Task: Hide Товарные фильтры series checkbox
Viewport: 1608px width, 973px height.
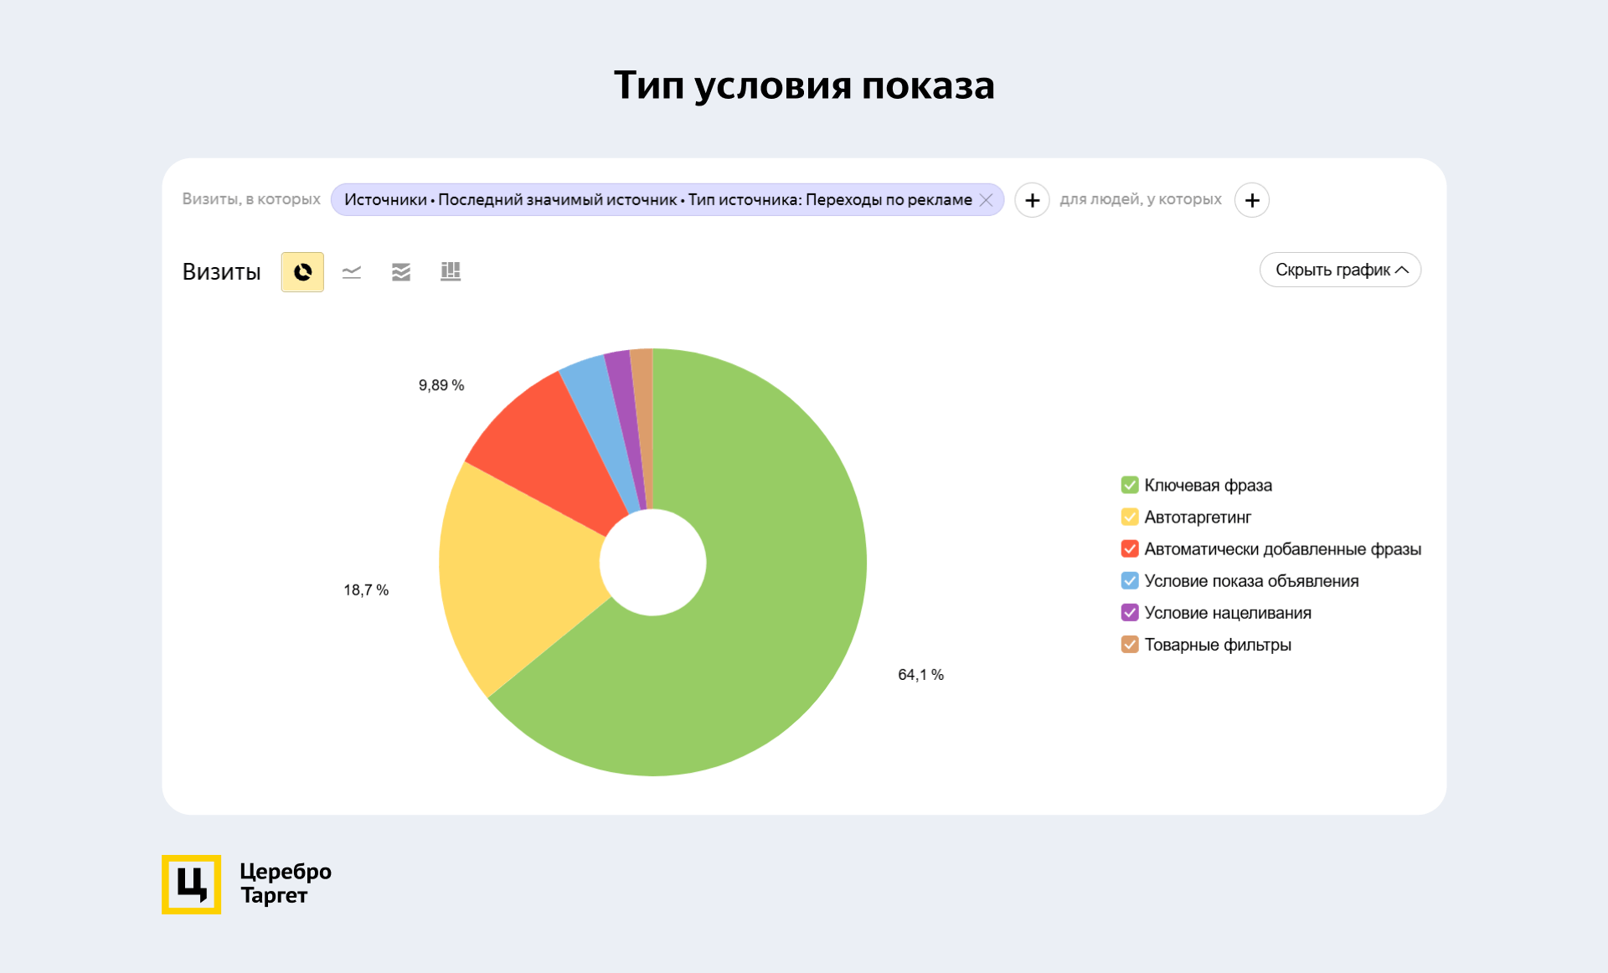Action: pyautogui.click(x=1130, y=644)
